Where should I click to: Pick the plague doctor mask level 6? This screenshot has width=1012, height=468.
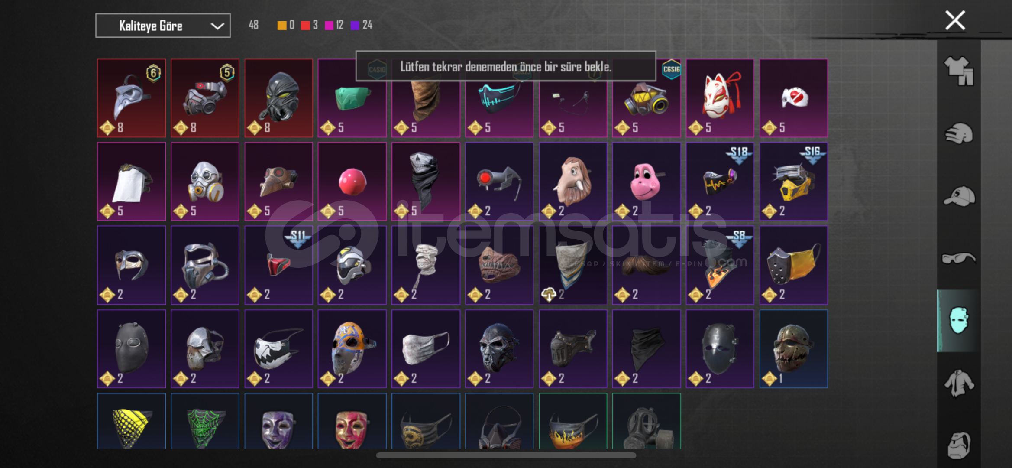point(131,98)
